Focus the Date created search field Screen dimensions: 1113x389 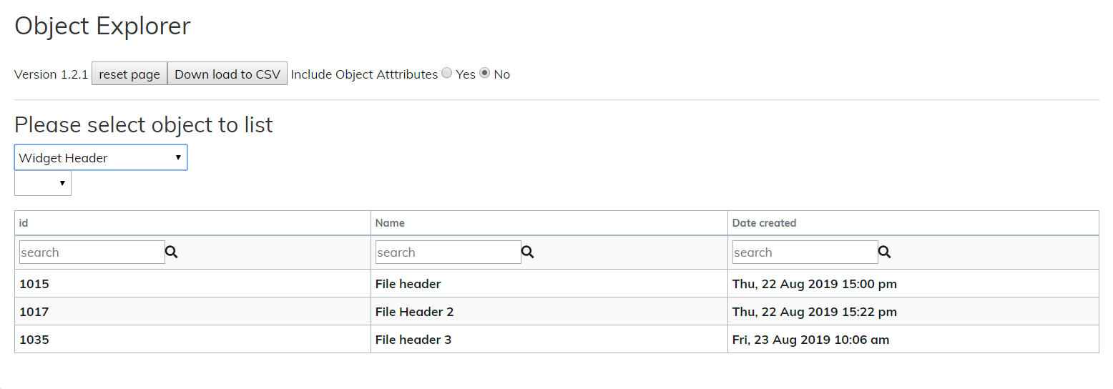805,252
